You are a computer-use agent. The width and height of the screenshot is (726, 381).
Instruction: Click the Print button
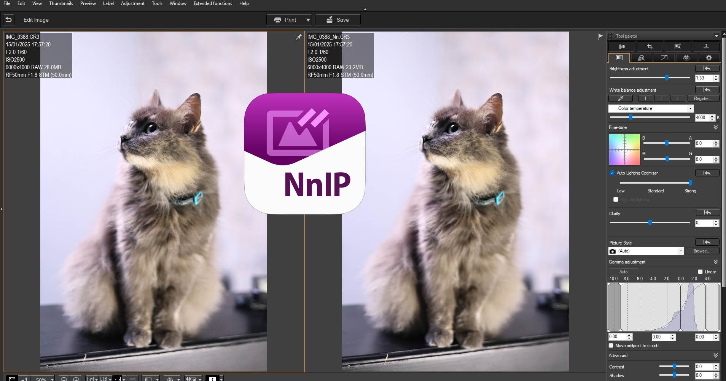tap(285, 20)
